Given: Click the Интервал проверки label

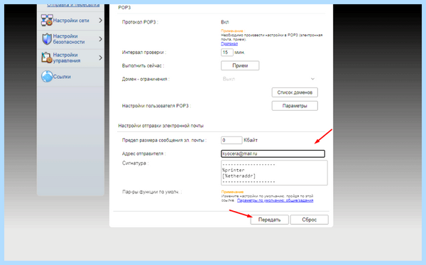Looking at the screenshot, I should (144, 52).
